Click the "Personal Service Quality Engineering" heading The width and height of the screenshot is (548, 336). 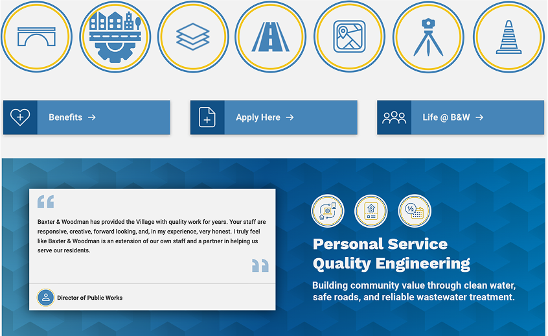pos(391,254)
